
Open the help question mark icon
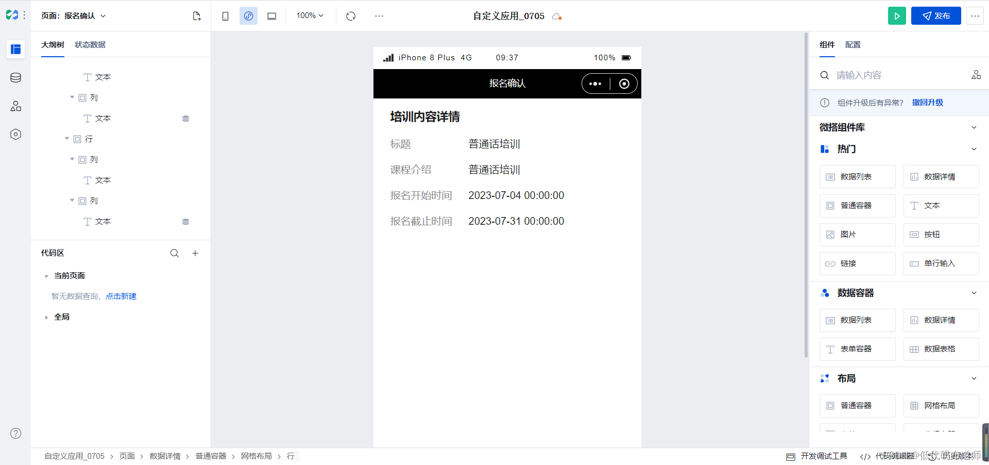(x=15, y=434)
